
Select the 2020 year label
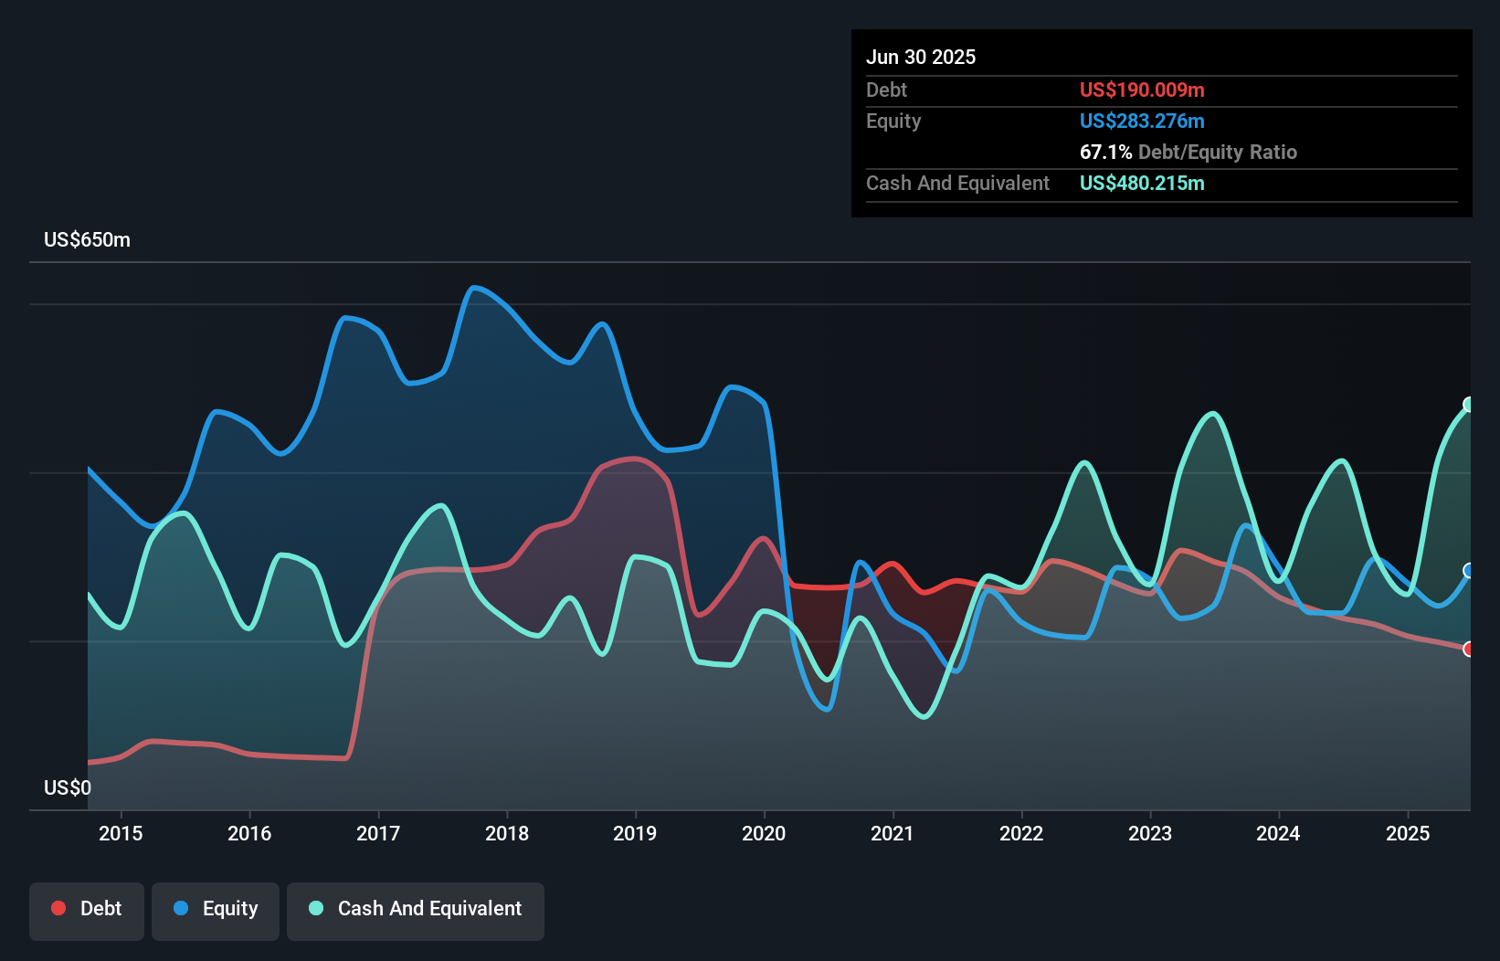(x=765, y=833)
